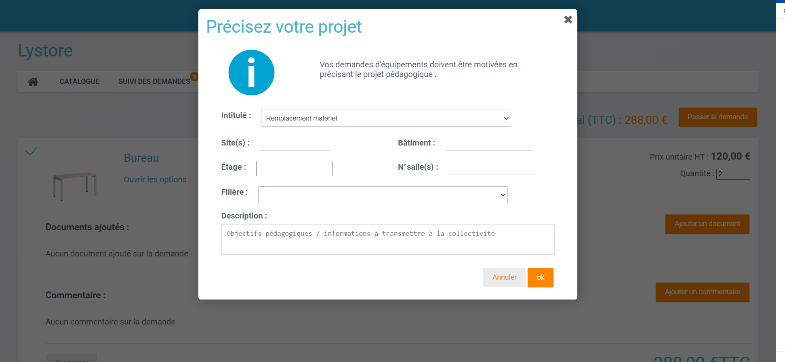
Task: Open Suivi des demandes tab
Action: click(x=154, y=81)
